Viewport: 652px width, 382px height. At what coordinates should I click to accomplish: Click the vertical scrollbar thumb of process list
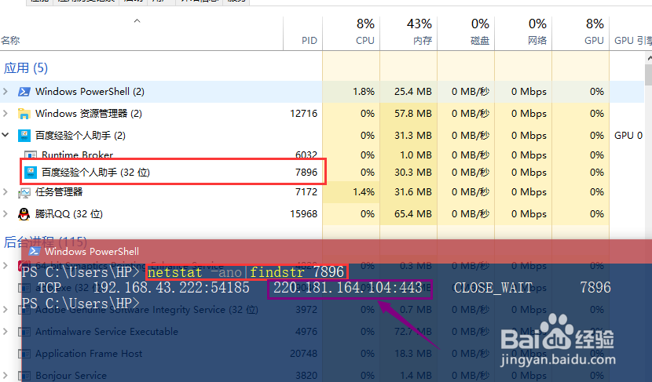point(649,75)
